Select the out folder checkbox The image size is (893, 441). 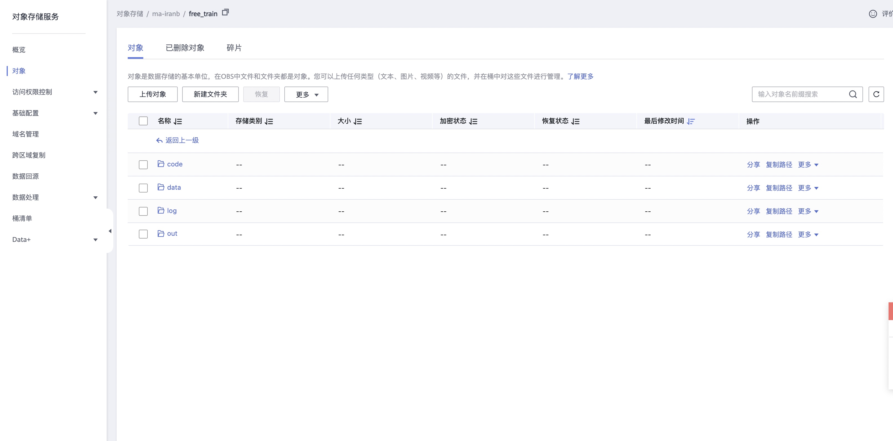click(143, 234)
